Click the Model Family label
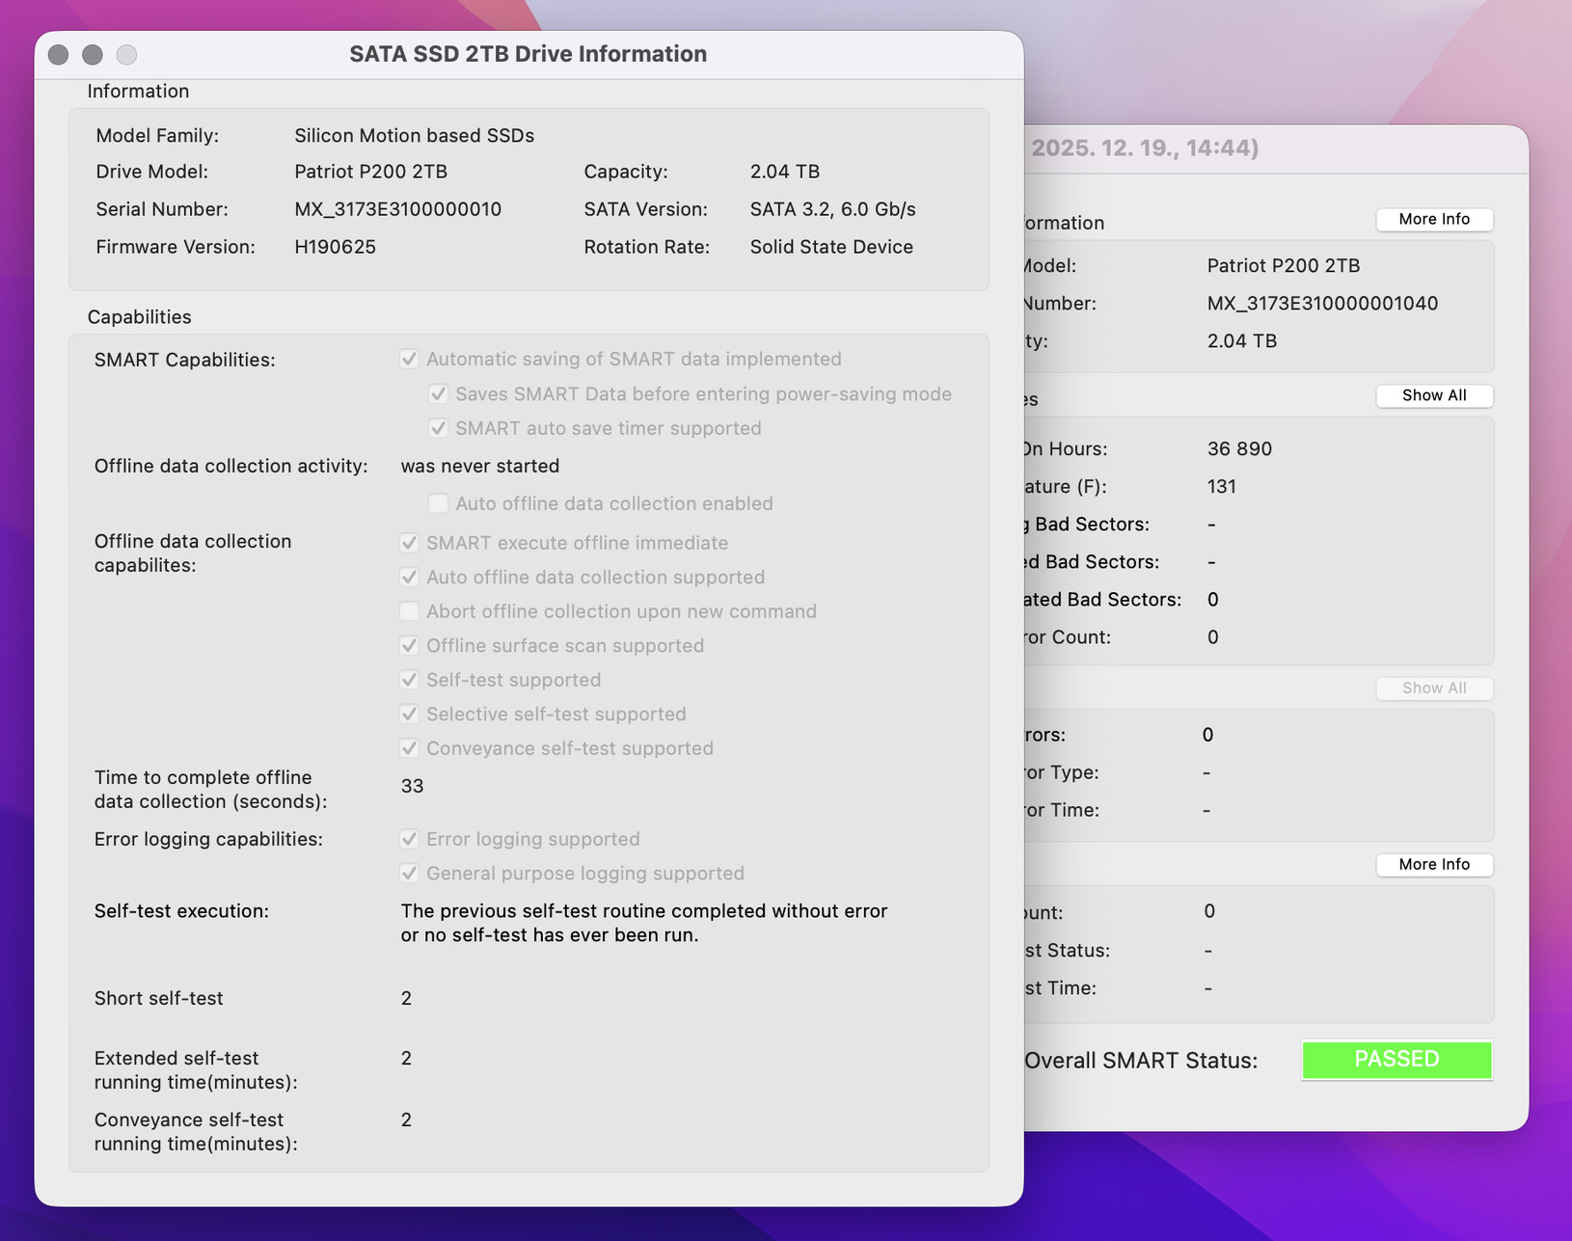1572x1241 pixels. [x=157, y=136]
